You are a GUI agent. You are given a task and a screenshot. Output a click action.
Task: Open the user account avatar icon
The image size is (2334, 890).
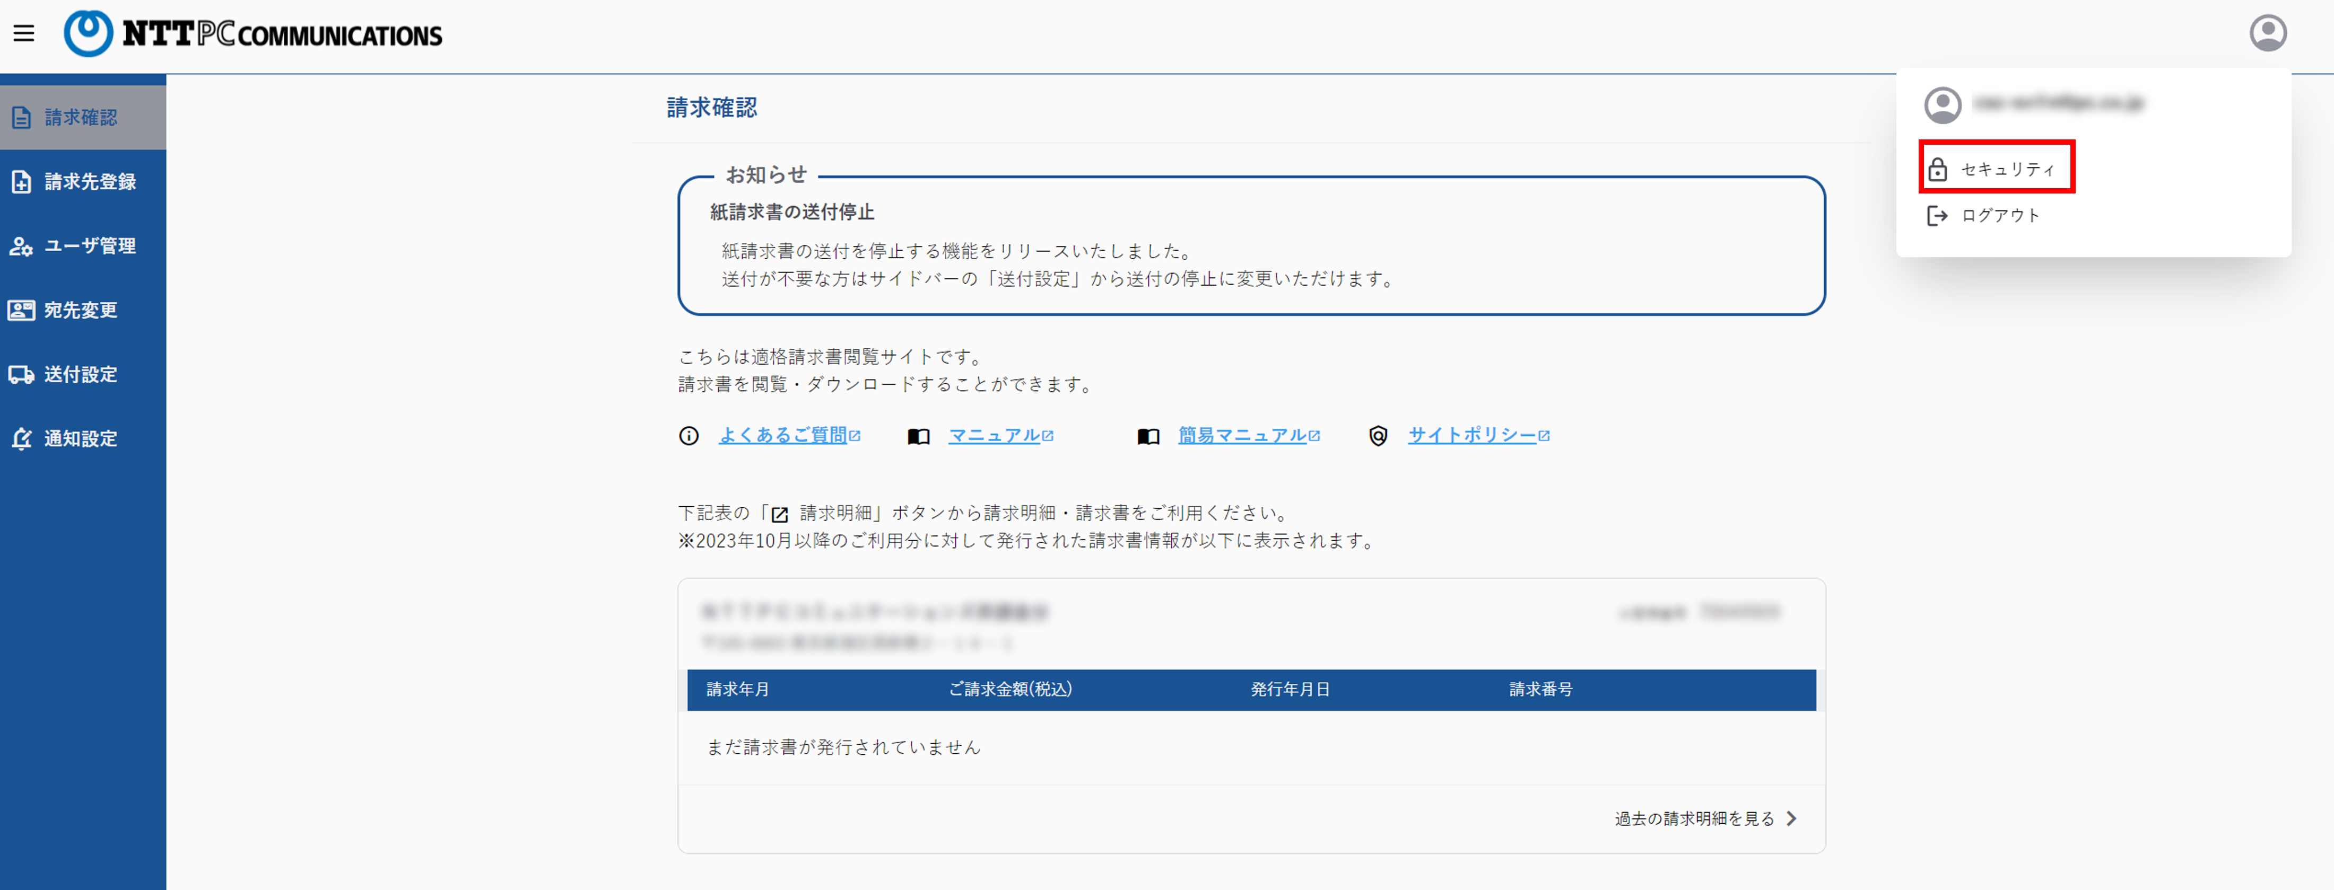[x=2268, y=33]
